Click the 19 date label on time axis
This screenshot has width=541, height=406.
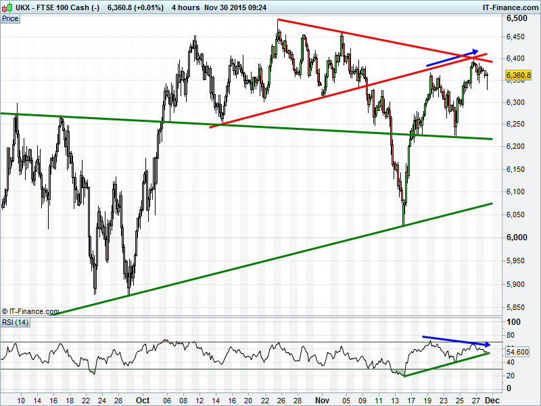(x=427, y=401)
